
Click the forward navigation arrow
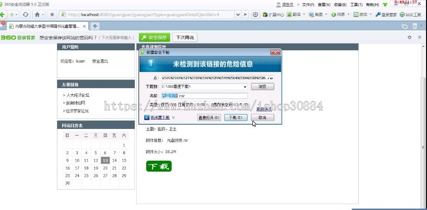(11, 14)
